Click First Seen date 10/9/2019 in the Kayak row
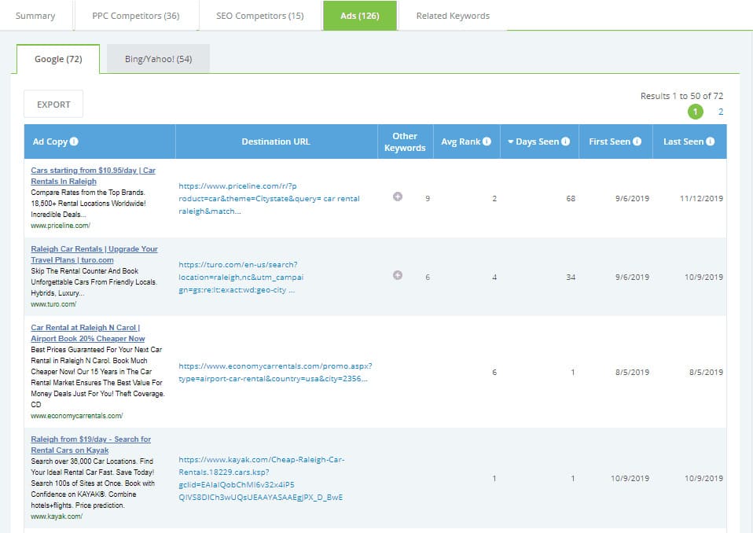Image resolution: width=753 pixels, height=533 pixels. click(630, 478)
